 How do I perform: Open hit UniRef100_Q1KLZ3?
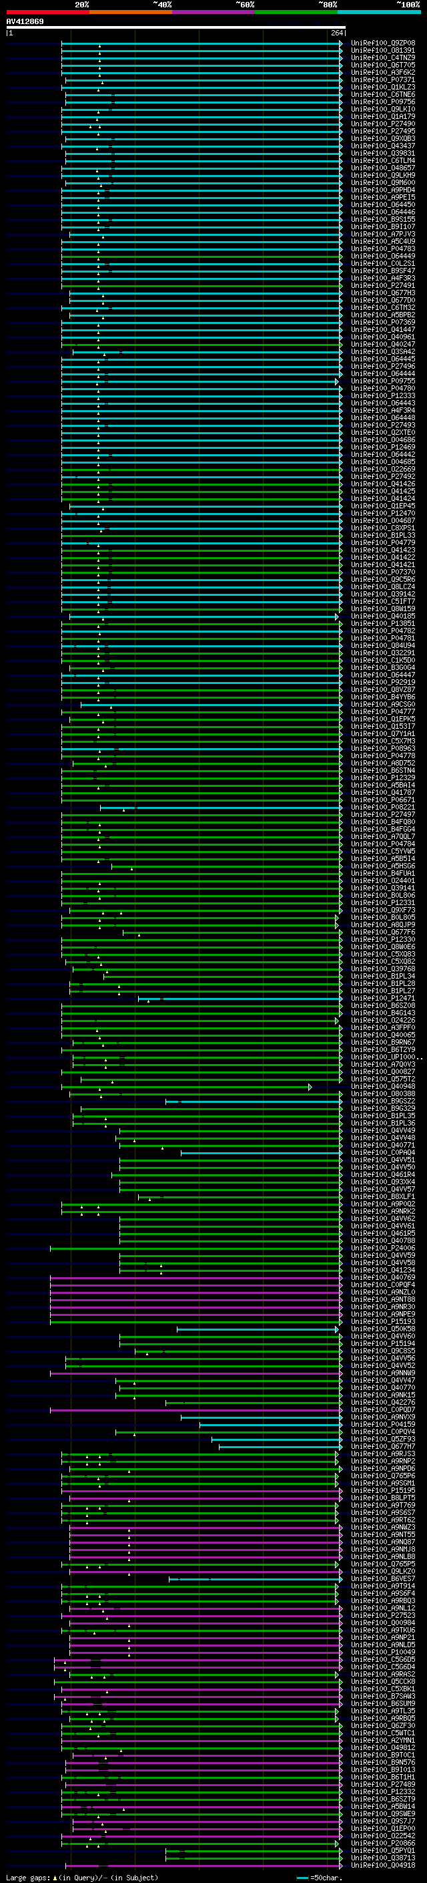click(x=382, y=87)
